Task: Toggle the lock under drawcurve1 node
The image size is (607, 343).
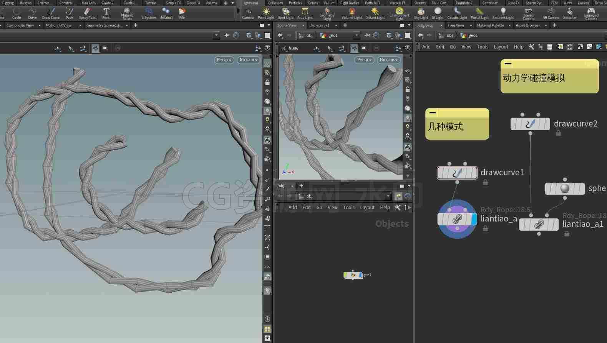Action: 485,182
